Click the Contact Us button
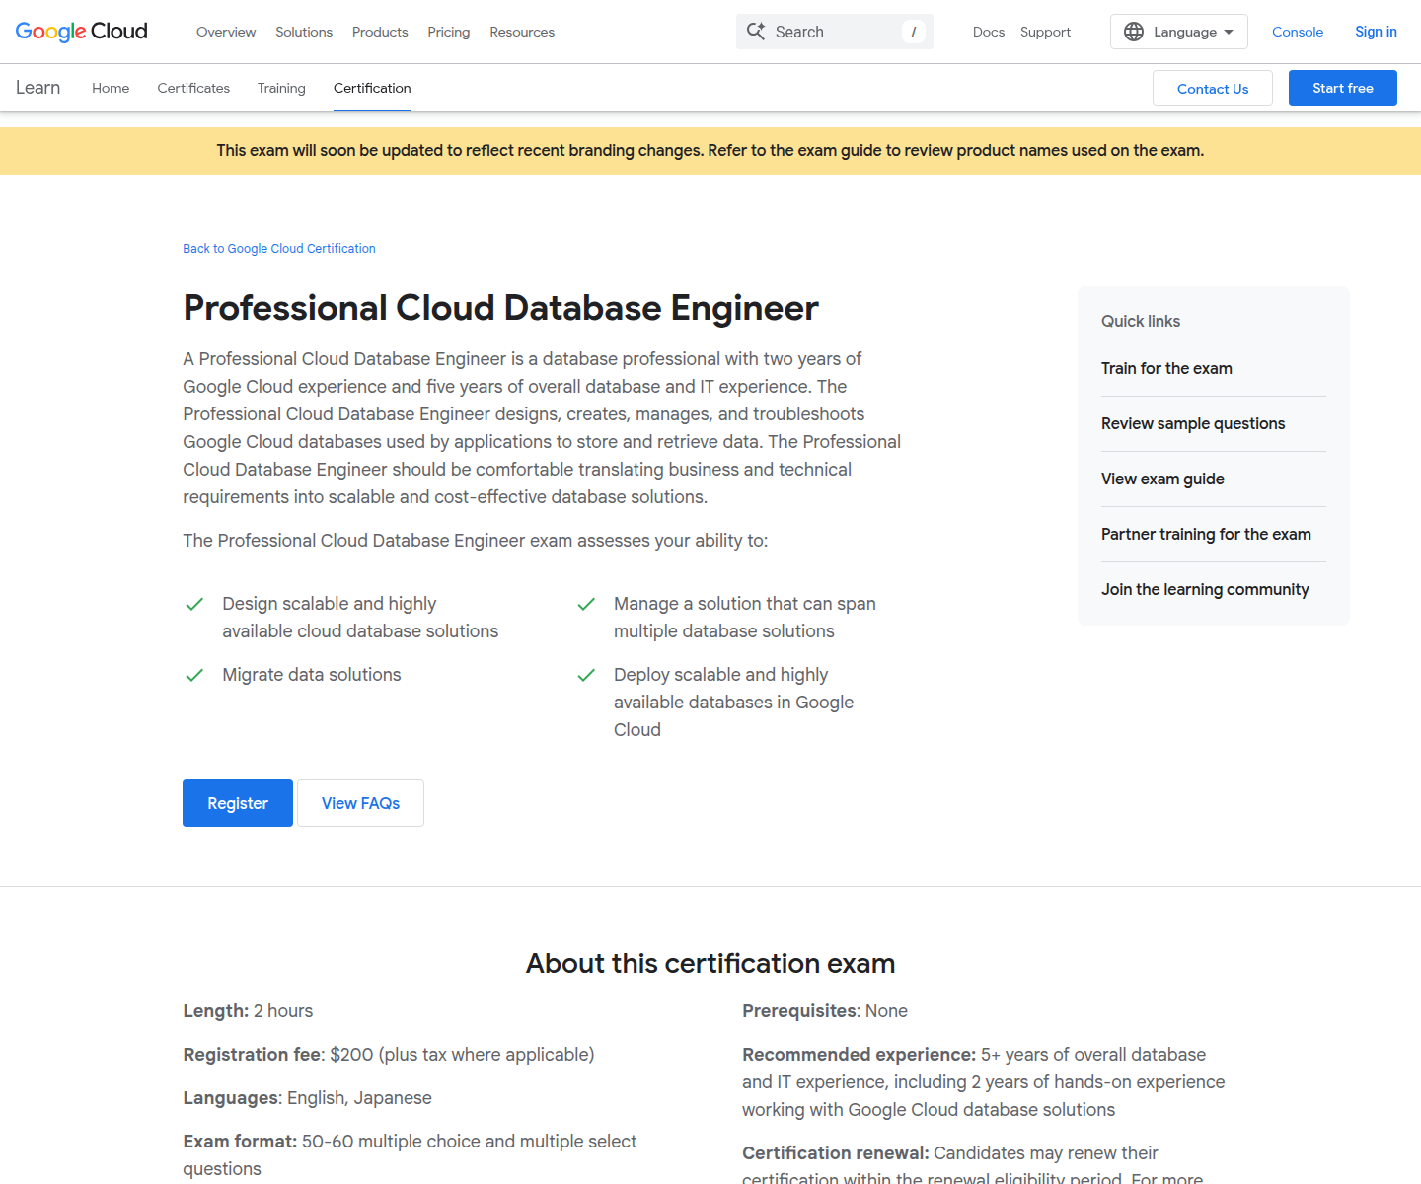The height and width of the screenshot is (1184, 1421). (1213, 88)
